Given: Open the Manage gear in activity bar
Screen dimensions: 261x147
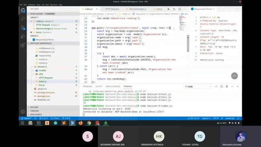Looking at the screenshot, I should pyautogui.click(x=23, y=112).
